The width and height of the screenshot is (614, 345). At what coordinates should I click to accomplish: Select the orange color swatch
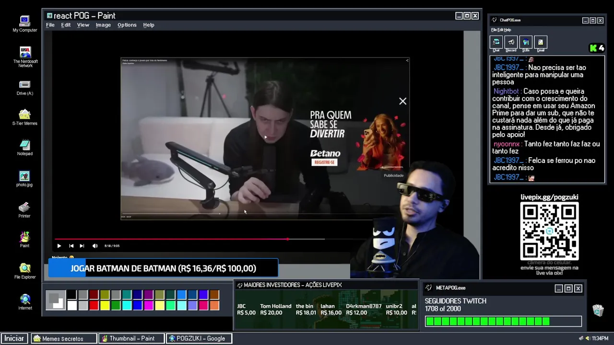pos(214,305)
